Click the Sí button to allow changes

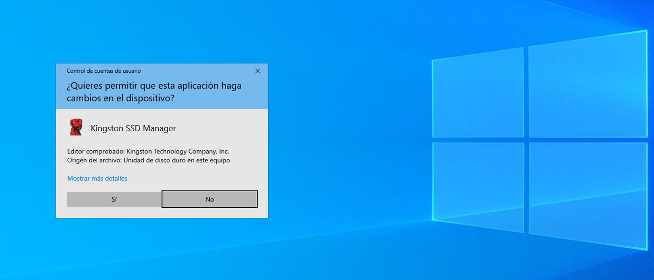(114, 199)
